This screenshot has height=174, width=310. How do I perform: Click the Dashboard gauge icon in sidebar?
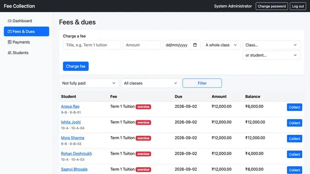[10, 21]
